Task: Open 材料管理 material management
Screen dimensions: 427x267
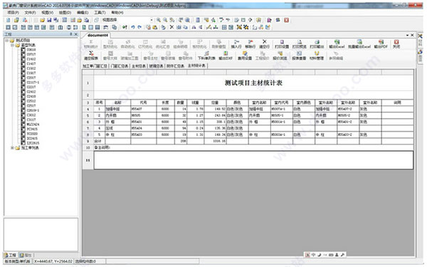Action: point(317,56)
